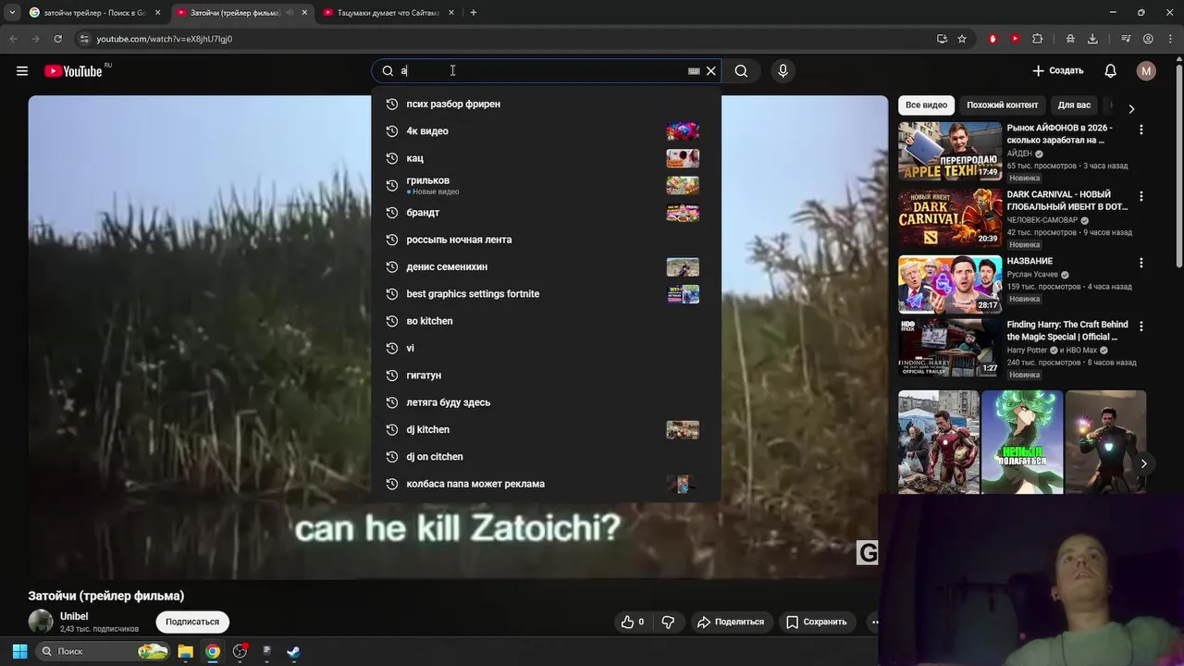Open Chrome three-dot menu
This screenshot has width=1184, height=666.
(1170, 39)
